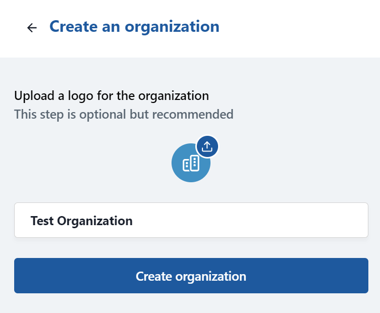Click the back arrow icon
The image size is (380, 313).
[32, 28]
